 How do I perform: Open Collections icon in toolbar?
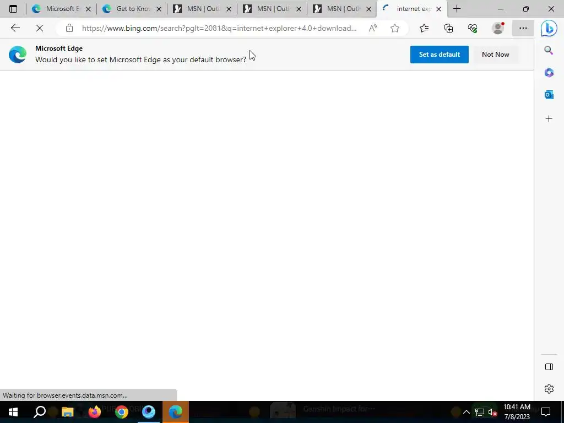(448, 28)
